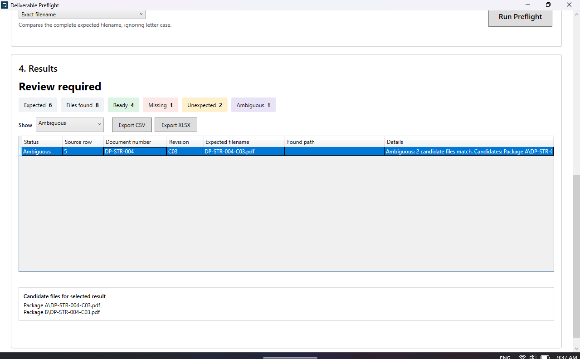This screenshot has height=359, width=580.
Task: Close the Deliverable Preflight window
Action: click(x=569, y=5)
